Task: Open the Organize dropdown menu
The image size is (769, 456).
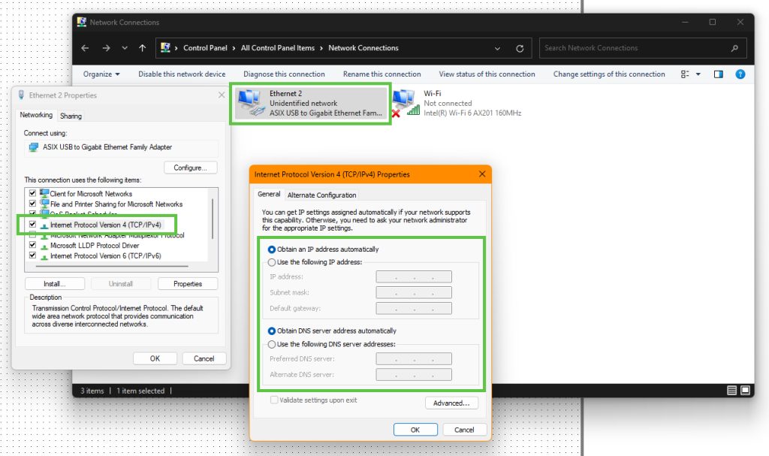Action: 101,74
